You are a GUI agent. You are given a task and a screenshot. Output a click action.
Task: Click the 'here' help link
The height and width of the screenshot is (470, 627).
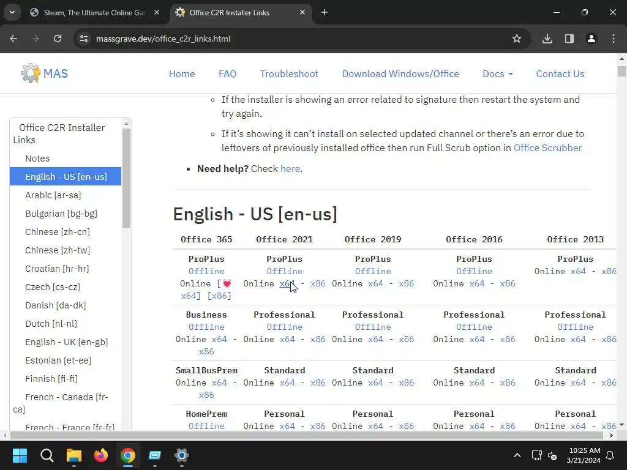point(290,169)
